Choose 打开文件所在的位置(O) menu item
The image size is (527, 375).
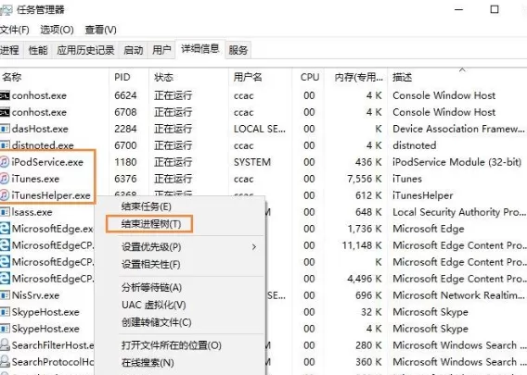coord(172,345)
